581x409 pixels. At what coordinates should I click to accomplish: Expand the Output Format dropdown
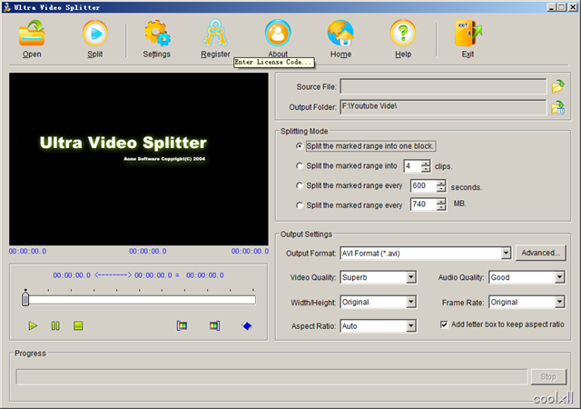click(506, 254)
